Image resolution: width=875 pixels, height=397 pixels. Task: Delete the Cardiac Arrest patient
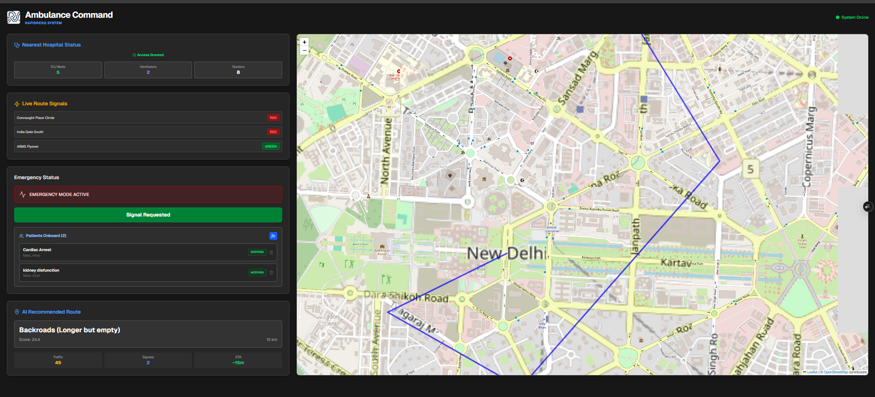pos(271,252)
